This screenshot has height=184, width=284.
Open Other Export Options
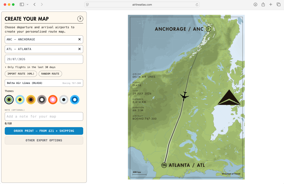click(44, 140)
